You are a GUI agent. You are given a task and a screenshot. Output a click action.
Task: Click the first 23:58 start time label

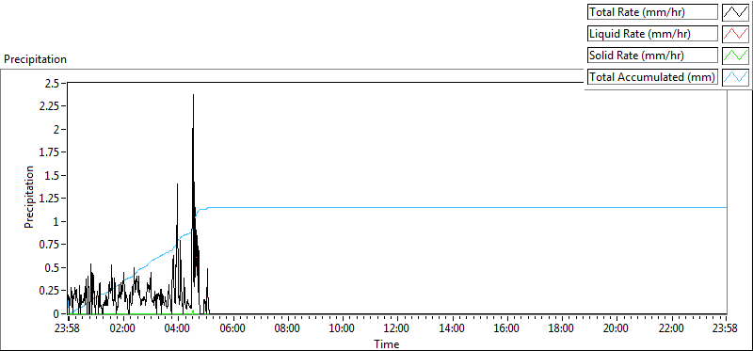click(x=68, y=329)
